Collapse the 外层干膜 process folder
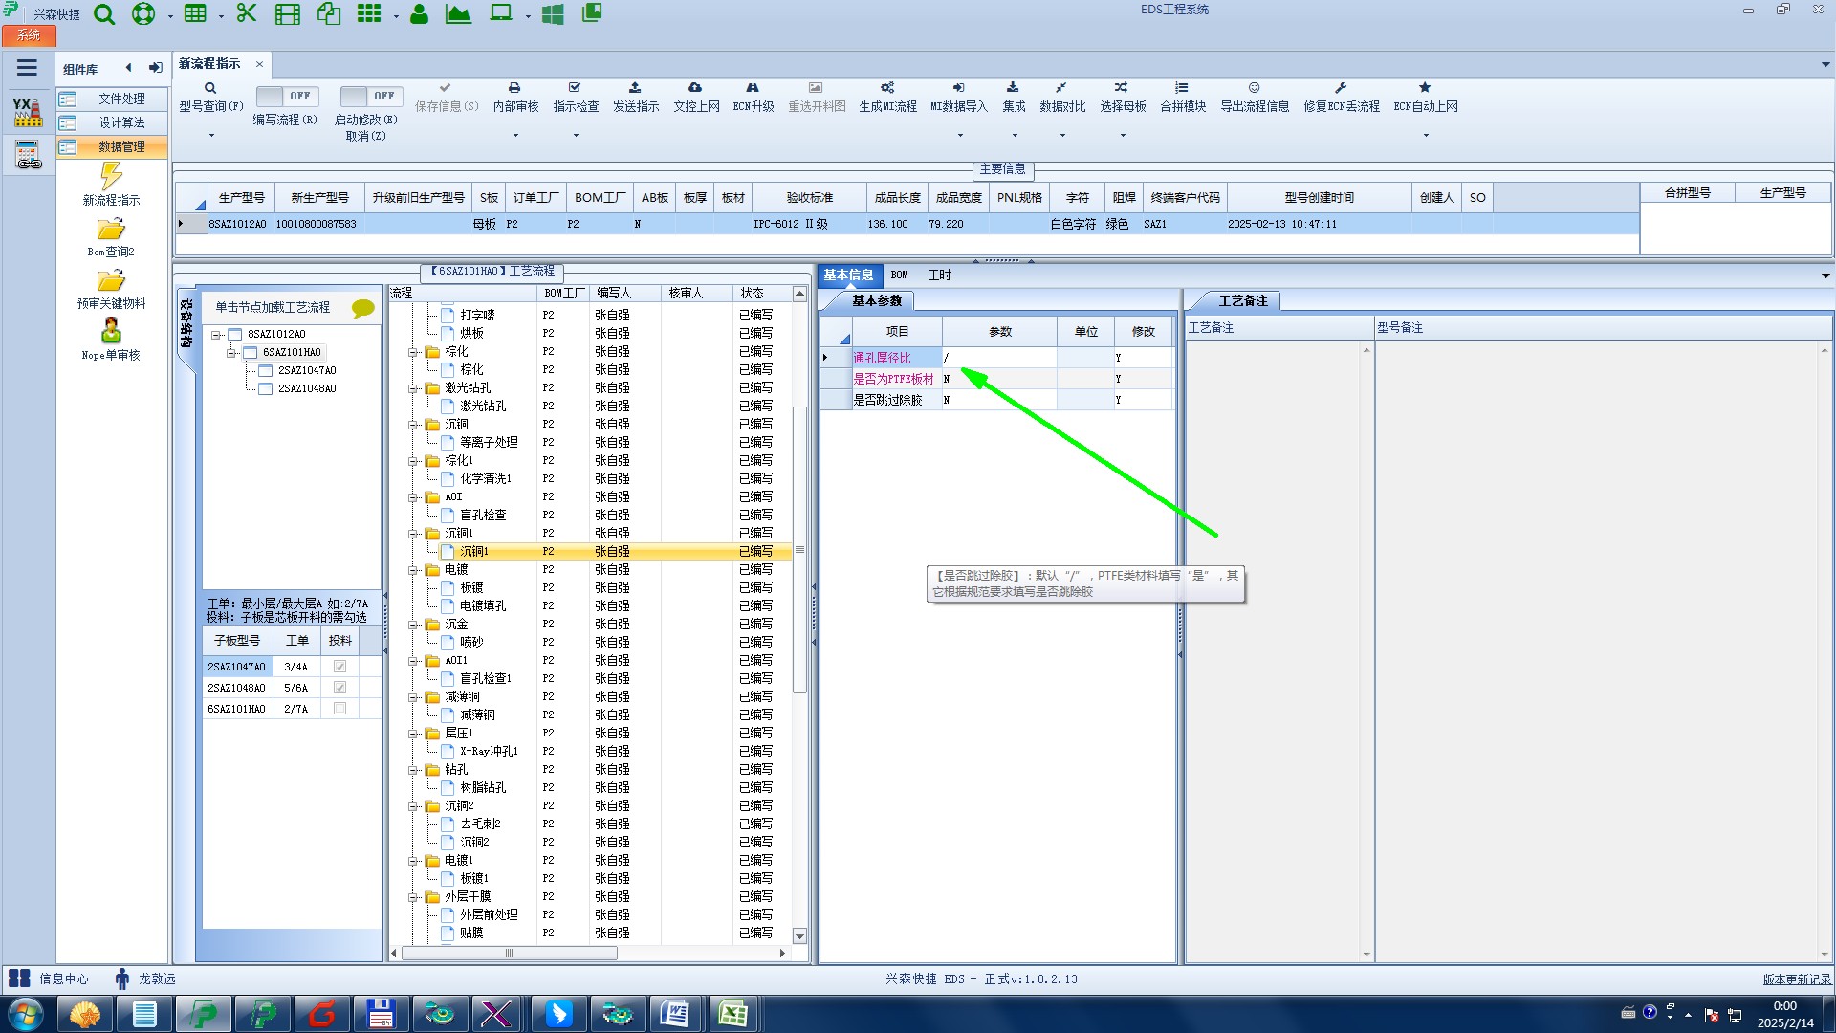The height and width of the screenshot is (1033, 1836). (414, 897)
